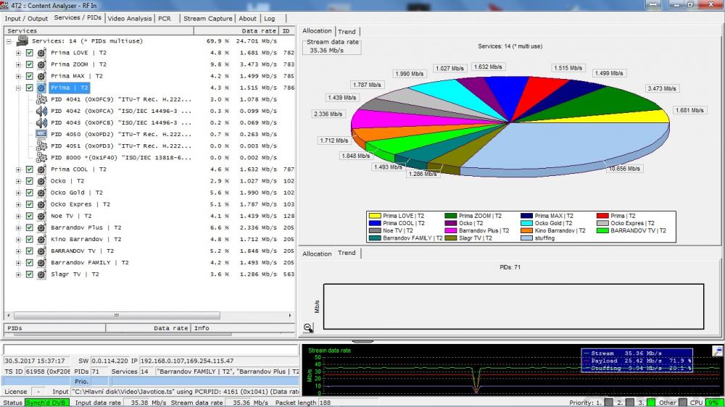Click the magnifier icon on stream data rate graph

tap(717, 351)
